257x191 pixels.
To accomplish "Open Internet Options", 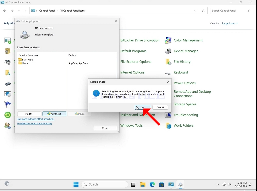I will tap(132, 72).
